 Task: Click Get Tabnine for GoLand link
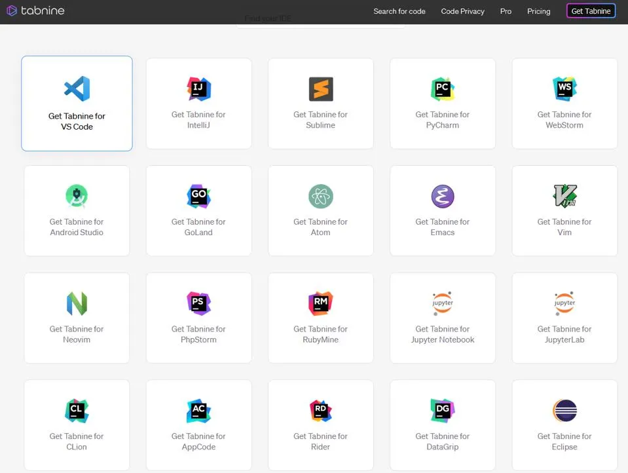198,227
